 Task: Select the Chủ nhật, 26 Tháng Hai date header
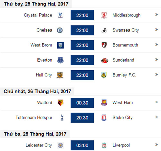(x=37, y=92)
